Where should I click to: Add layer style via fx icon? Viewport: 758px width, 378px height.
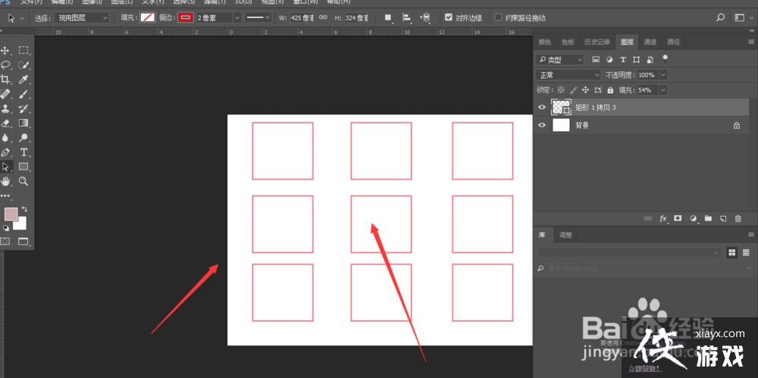pos(662,218)
